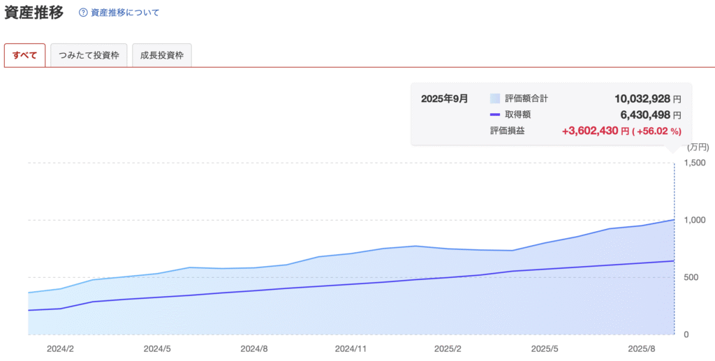Click the light blue 評価額合計 legend swatch
This screenshot has width=715, height=361.
coord(495,98)
